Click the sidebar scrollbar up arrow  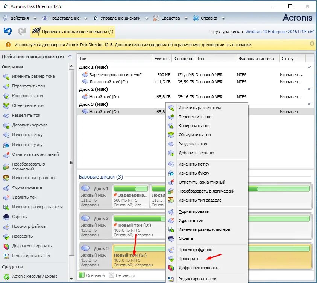coord(71,66)
